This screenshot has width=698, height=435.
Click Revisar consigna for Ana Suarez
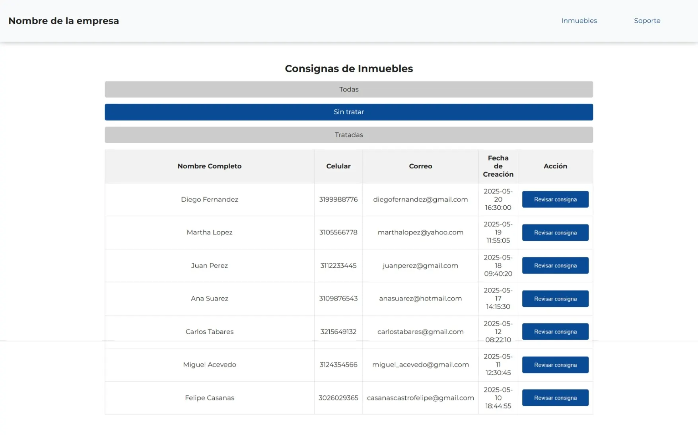(x=555, y=299)
